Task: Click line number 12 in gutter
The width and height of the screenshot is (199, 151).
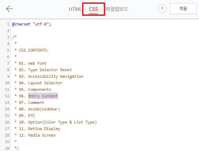Action: click(x=7, y=96)
